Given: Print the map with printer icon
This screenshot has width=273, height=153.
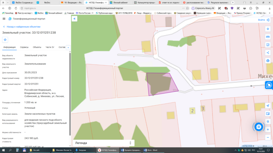Looking at the screenshot, I should click(x=268, y=61).
